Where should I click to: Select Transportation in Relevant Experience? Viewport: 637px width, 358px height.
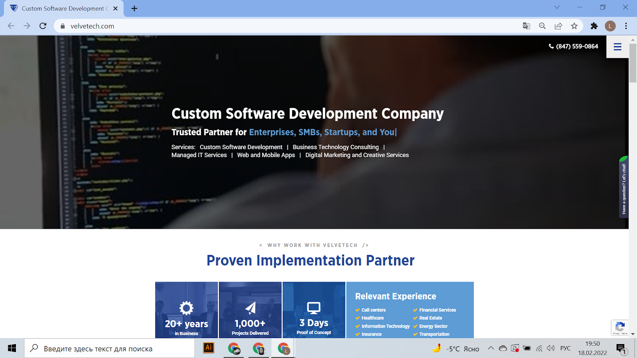[434, 334]
